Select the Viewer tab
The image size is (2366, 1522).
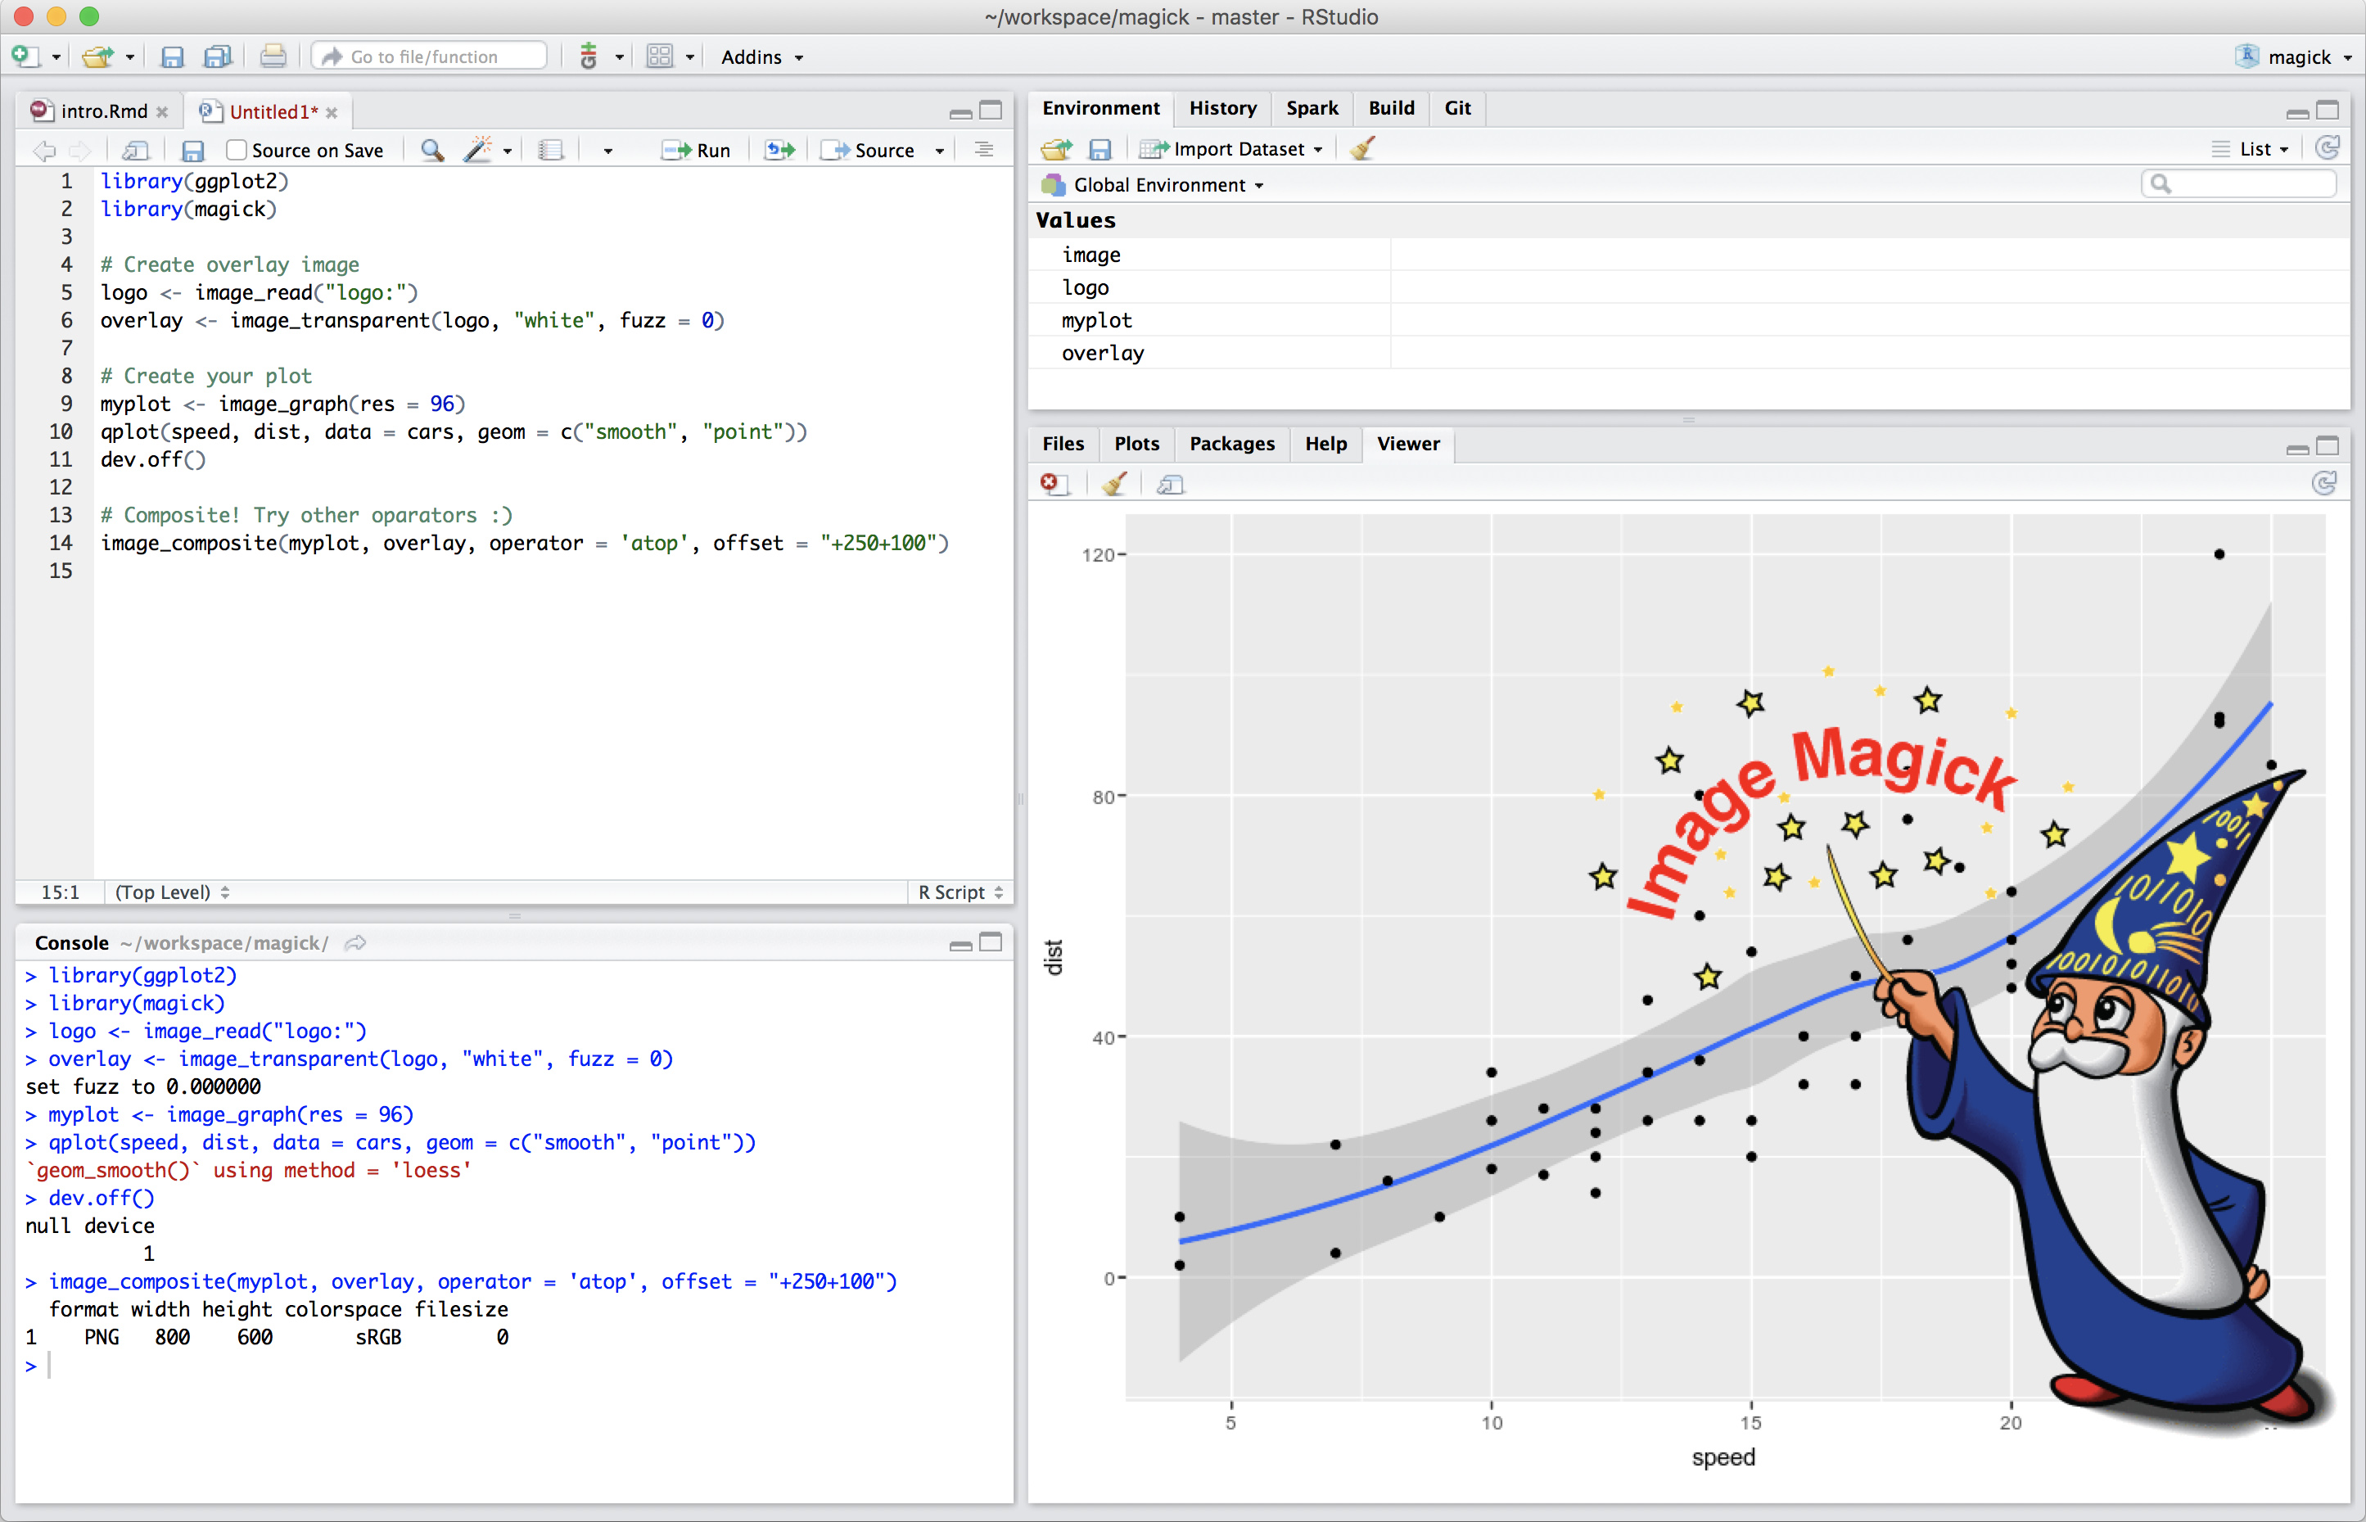pos(1407,444)
